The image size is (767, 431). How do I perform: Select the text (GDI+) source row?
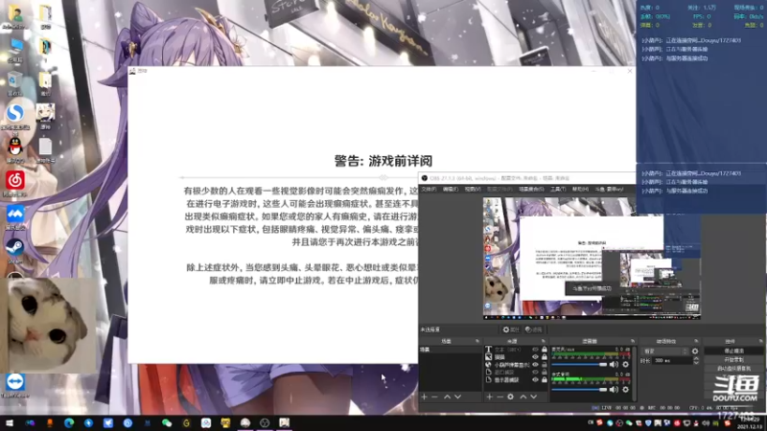(x=516, y=350)
